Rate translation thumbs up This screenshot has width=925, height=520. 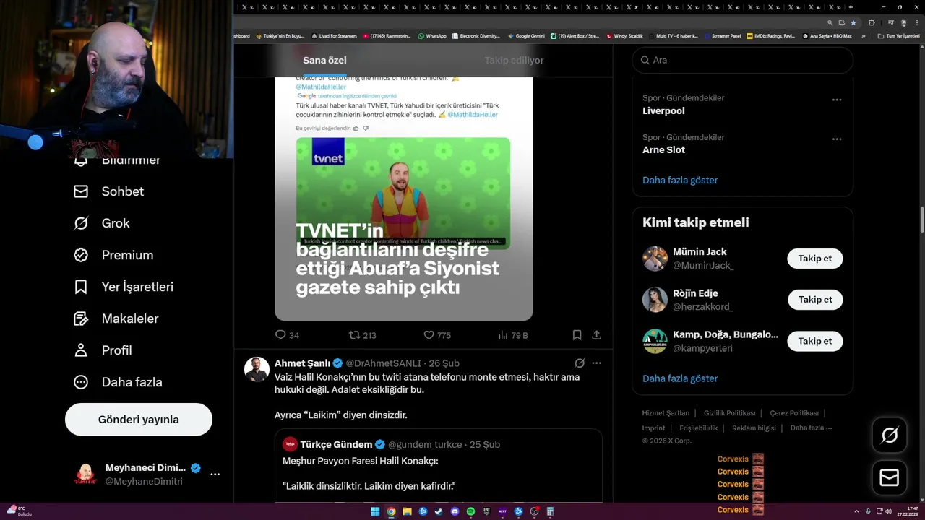pos(356,128)
